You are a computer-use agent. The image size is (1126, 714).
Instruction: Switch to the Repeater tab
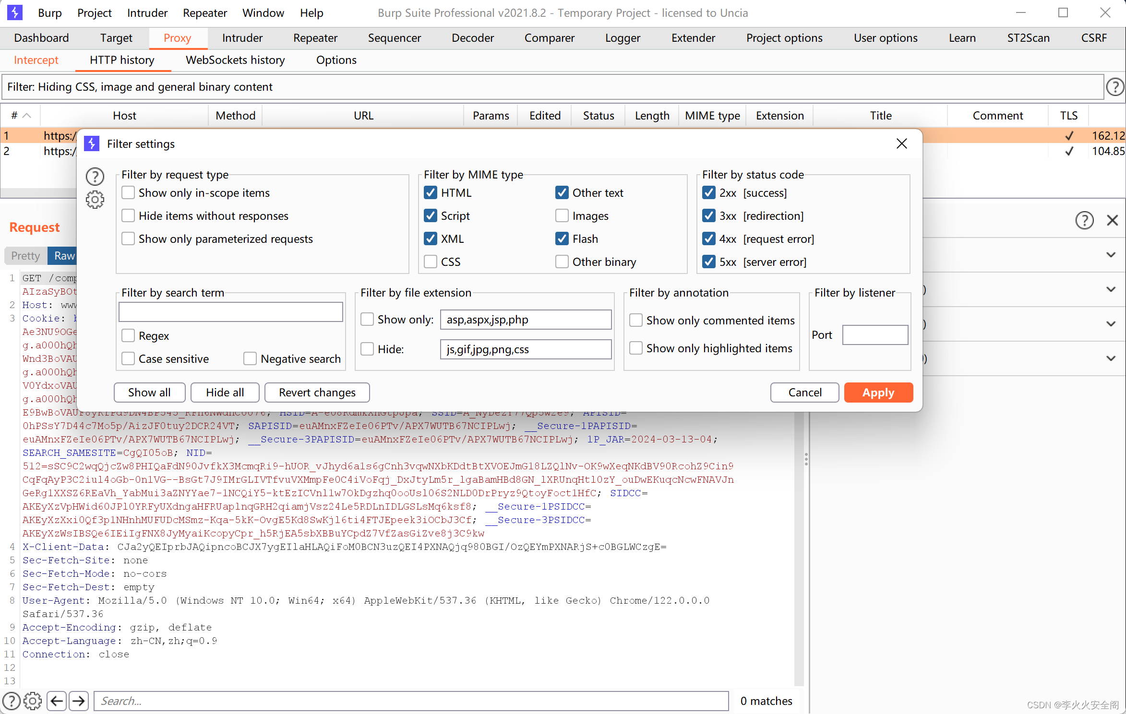click(x=315, y=38)
